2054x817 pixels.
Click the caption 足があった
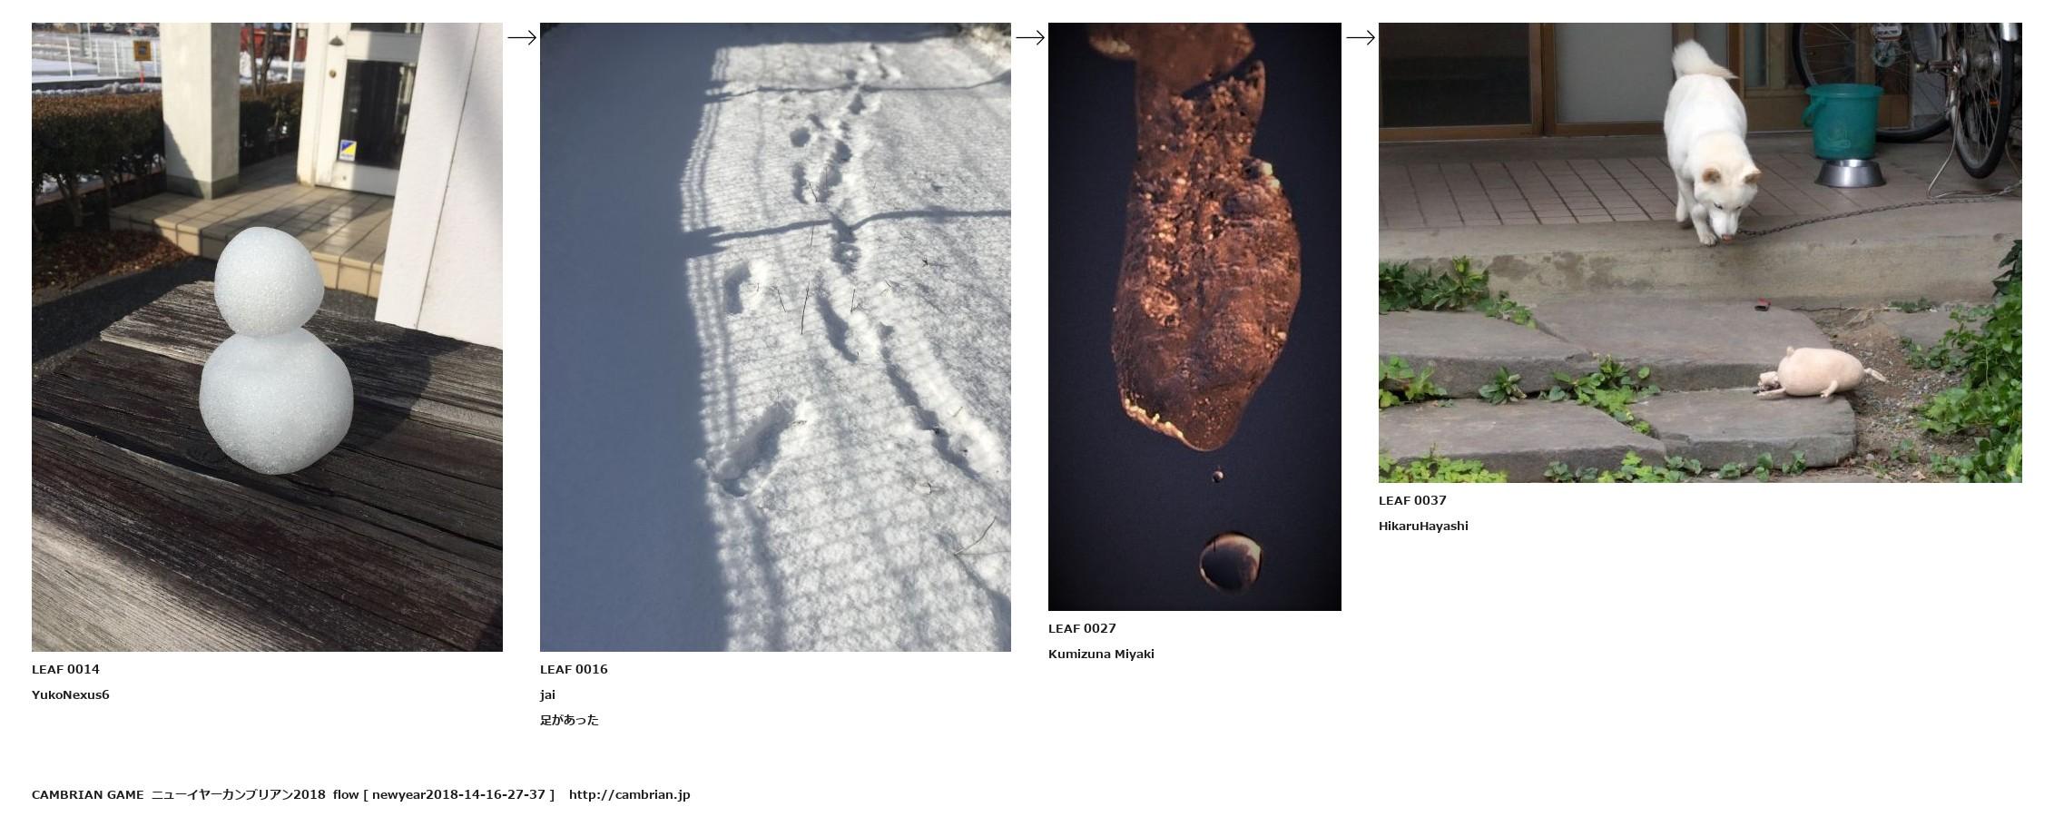(569, 720)
